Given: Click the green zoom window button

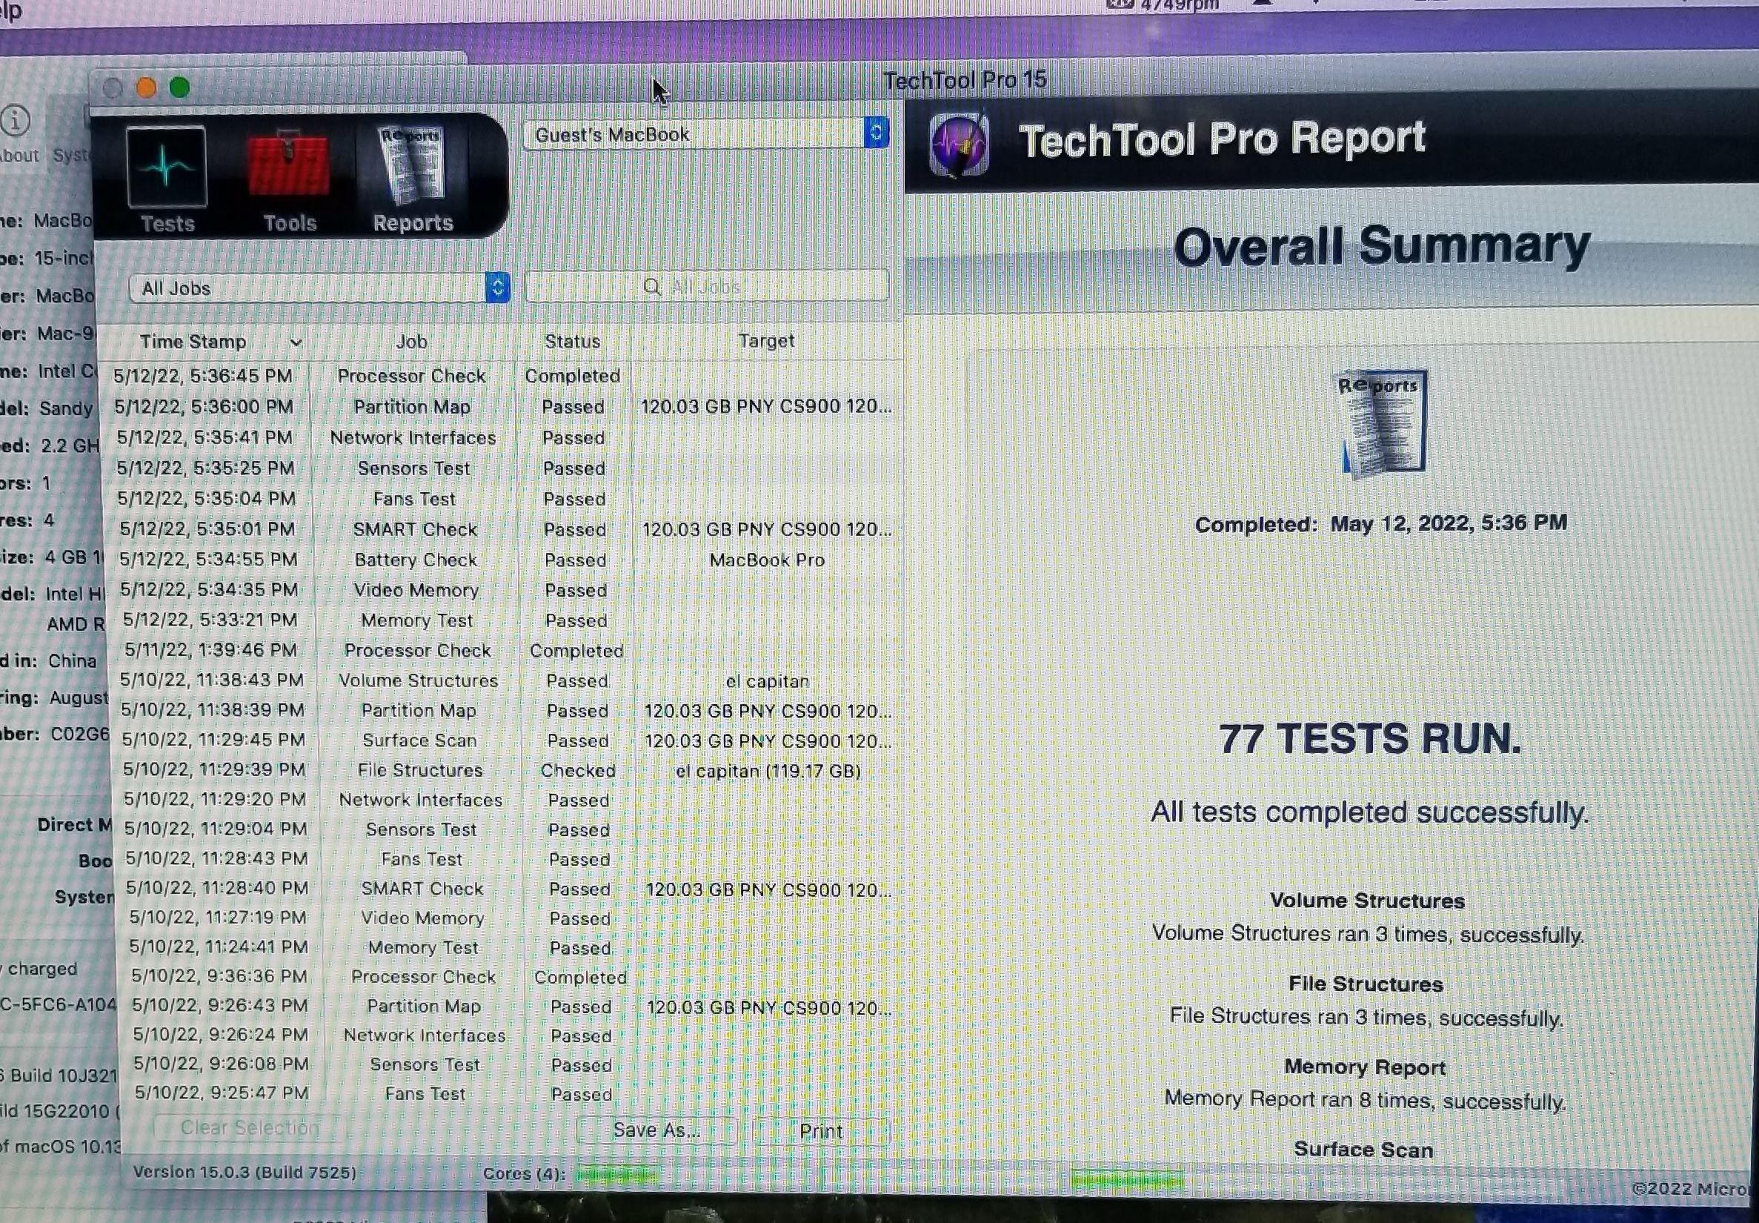Looking at the screenshot, I should [180, 87].
